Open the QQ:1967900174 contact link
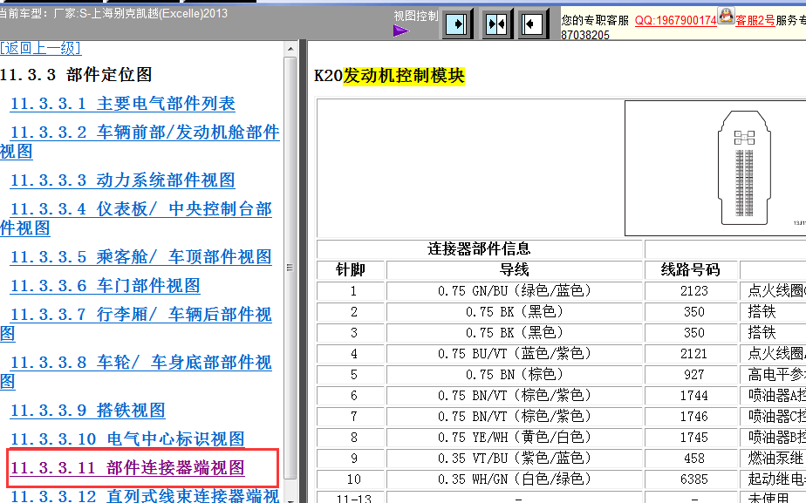806x503 pixels. tap(675, 21)
